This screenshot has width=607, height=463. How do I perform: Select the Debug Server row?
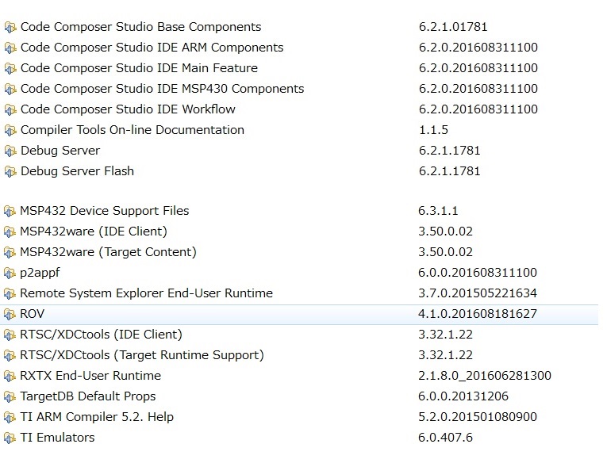[60, 151]
